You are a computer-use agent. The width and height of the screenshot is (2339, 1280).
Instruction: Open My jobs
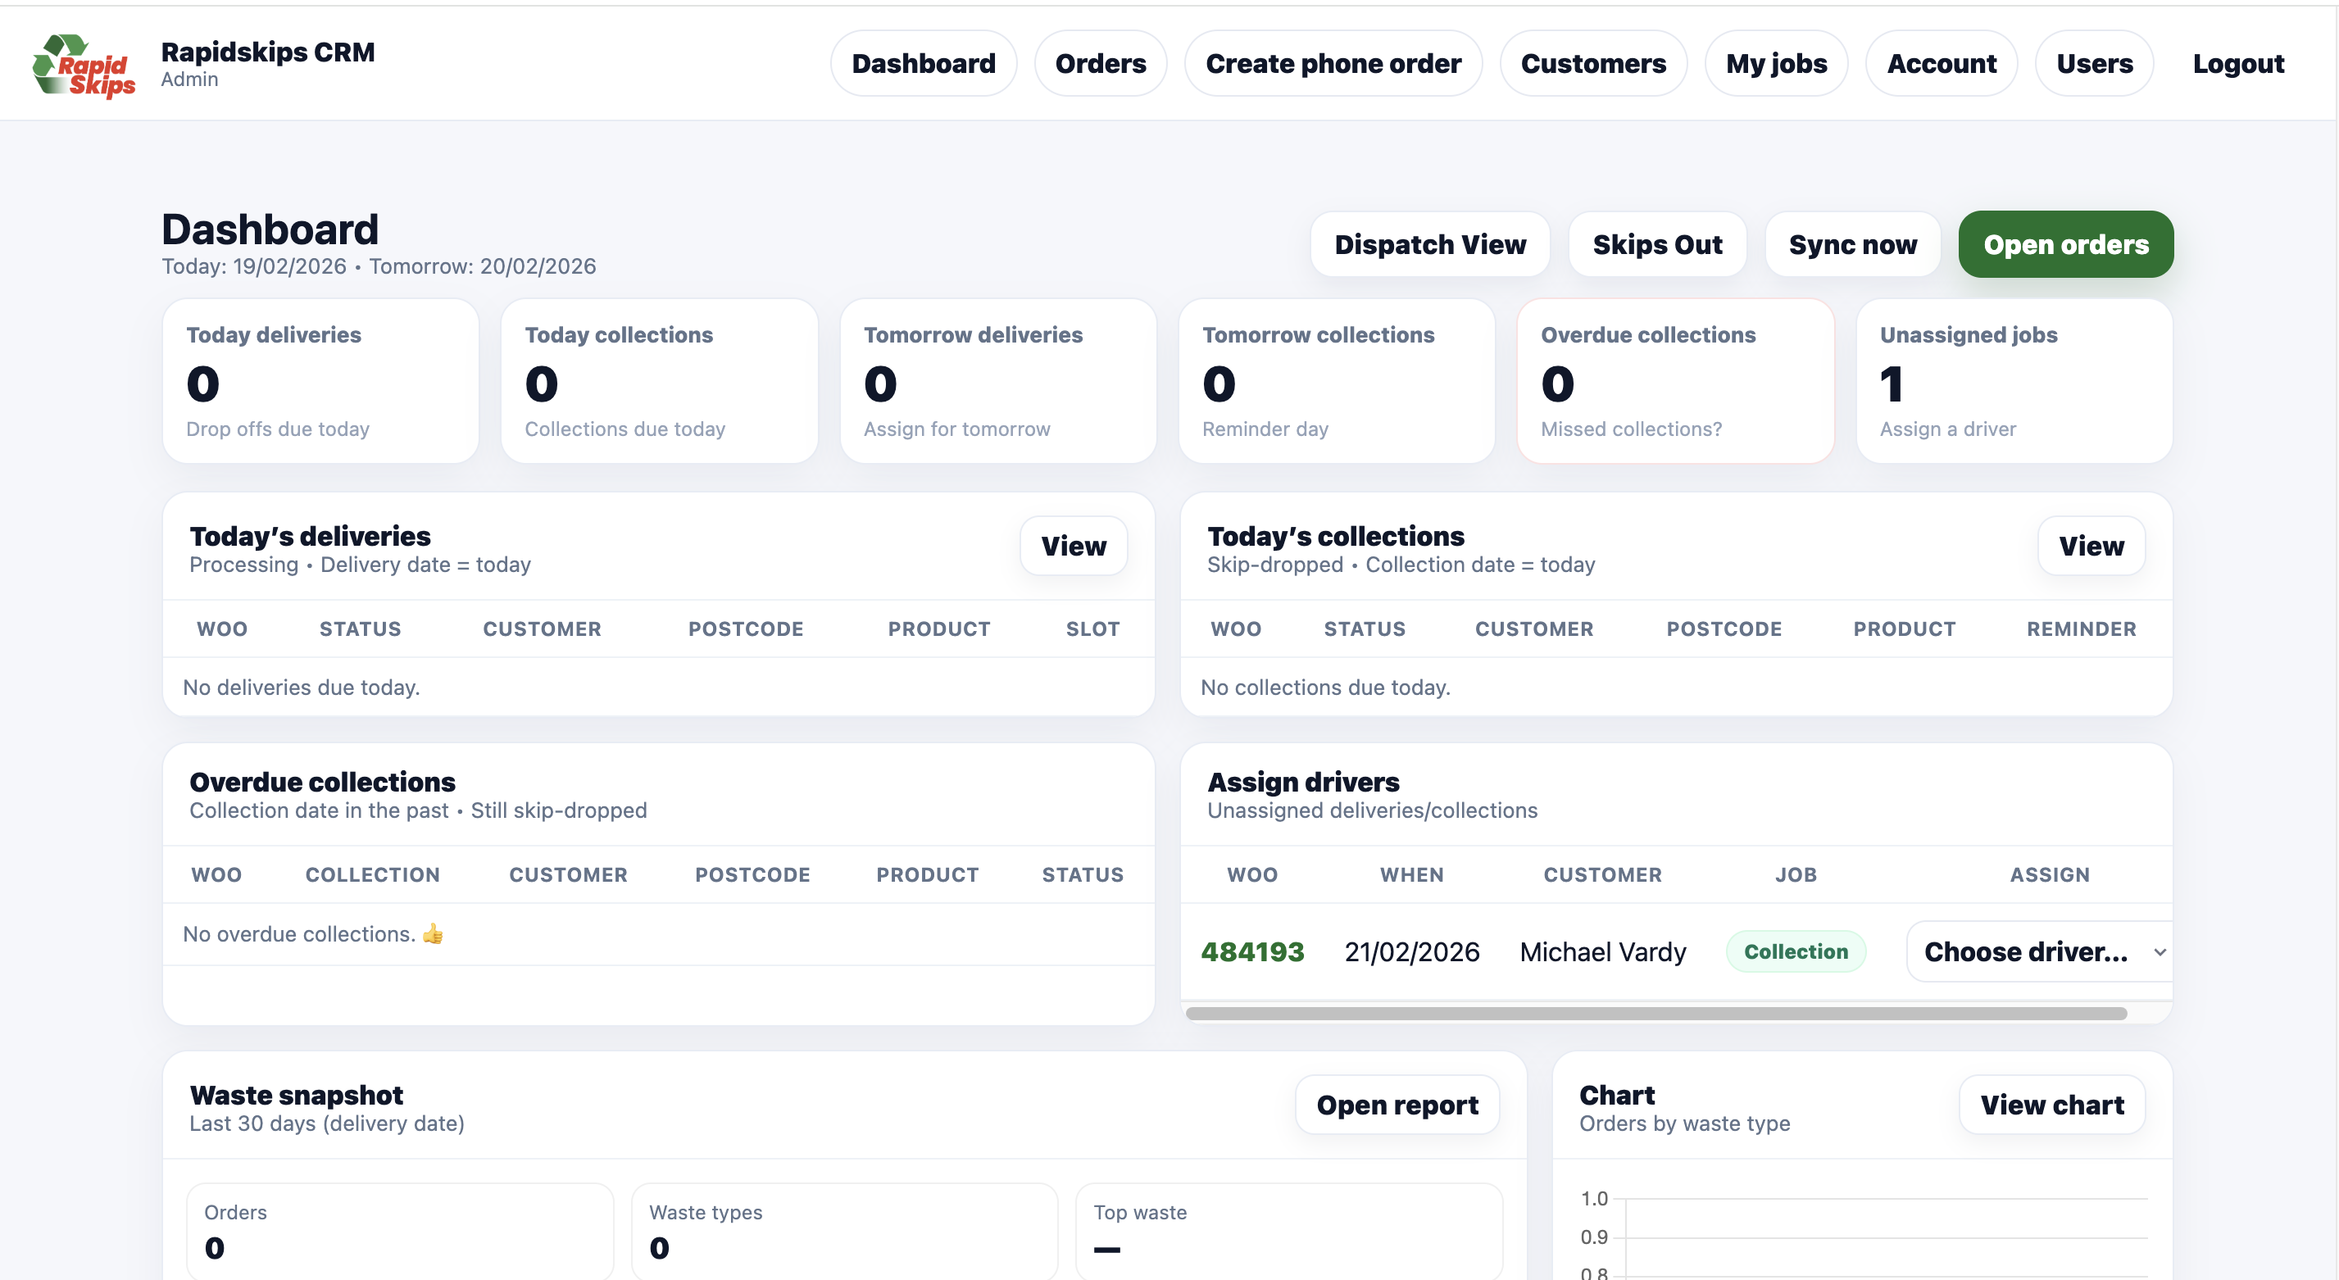1776,62
